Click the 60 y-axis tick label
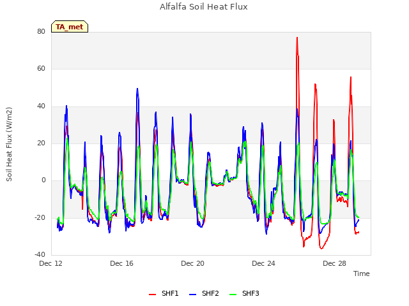Viewport: 409px width, 306px height. point(41,69)
